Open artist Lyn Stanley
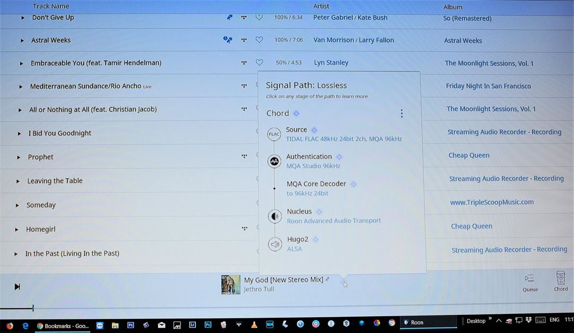Screen dimensions: 574x333 [x=331, y=63]
